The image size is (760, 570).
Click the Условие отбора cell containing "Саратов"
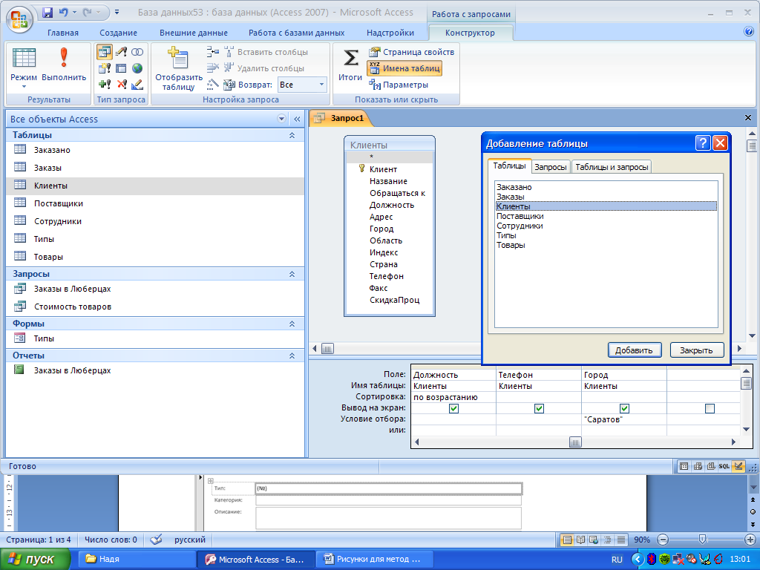pos(624,419)
